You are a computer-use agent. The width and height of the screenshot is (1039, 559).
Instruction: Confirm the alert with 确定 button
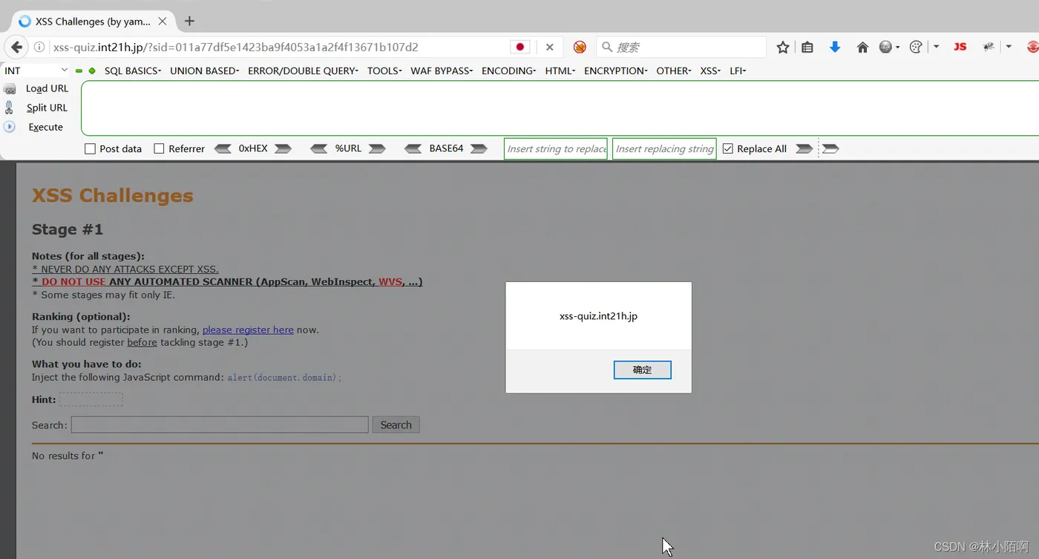pos(643,370)
